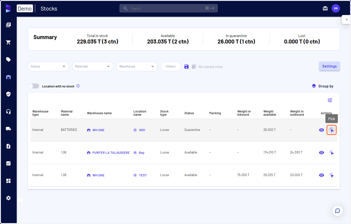Click the Pick icon for PURFER LA TALAUDIERE row
Screen dimensions: 351x224
(x=331, y=152)
